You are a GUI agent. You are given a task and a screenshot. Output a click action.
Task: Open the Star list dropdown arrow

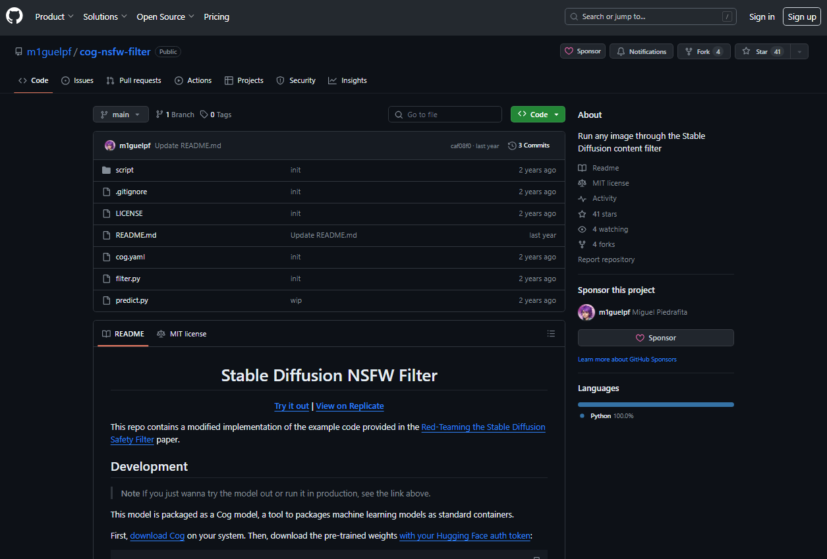point(799,51)
